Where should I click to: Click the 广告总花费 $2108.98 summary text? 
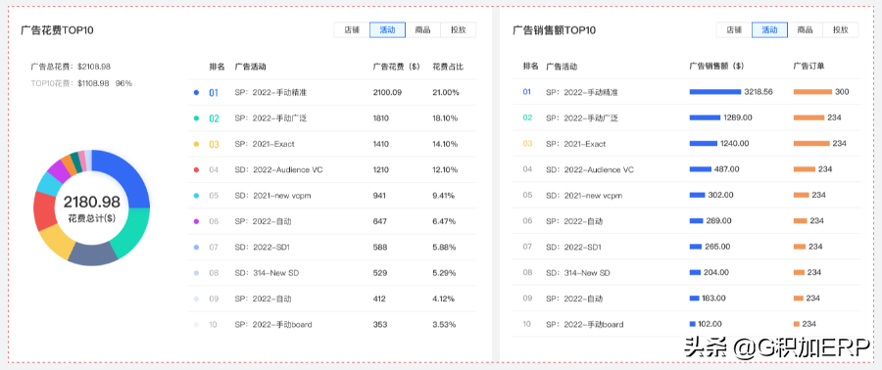click(x=71, y=67)
